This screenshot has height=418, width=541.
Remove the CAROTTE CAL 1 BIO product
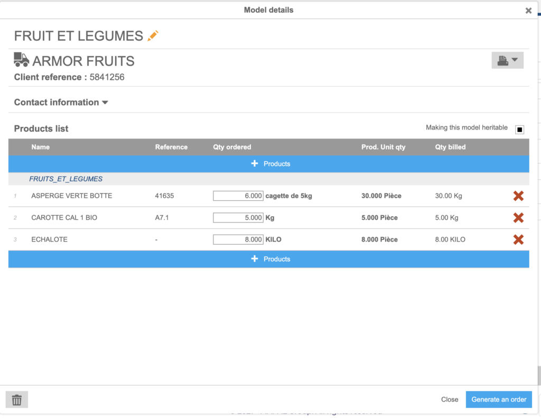(518, 218)
